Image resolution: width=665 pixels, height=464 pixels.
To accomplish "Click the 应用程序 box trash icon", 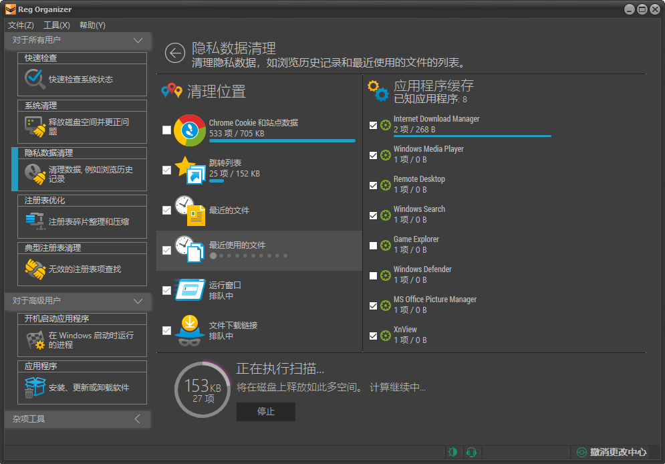I will point(35,387).
